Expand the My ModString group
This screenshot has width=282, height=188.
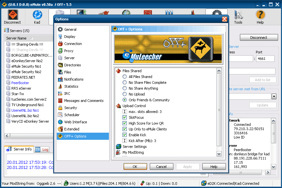(118, 152)
